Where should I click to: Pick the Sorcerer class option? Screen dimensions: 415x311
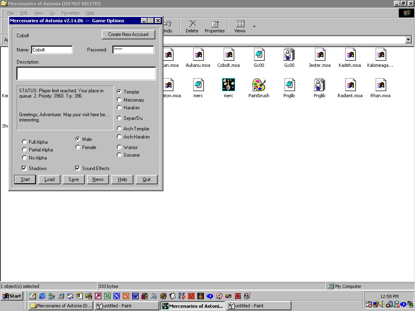pyautogui.click(x=120, y=155)
